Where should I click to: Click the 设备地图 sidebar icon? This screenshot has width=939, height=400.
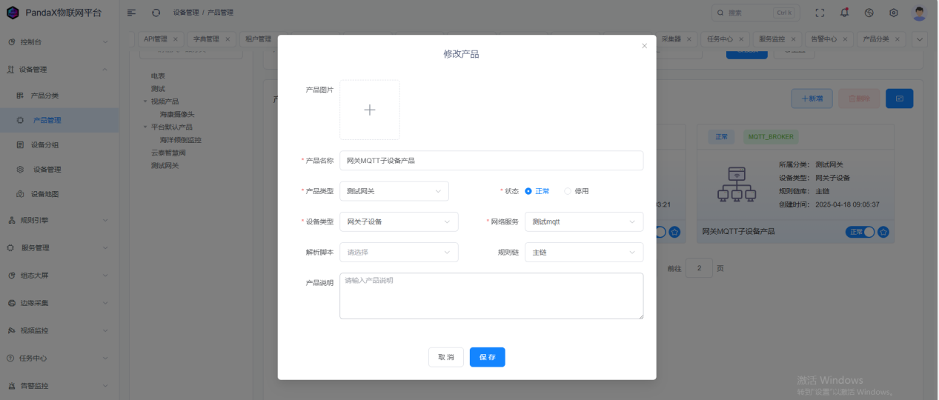[20, 194]
